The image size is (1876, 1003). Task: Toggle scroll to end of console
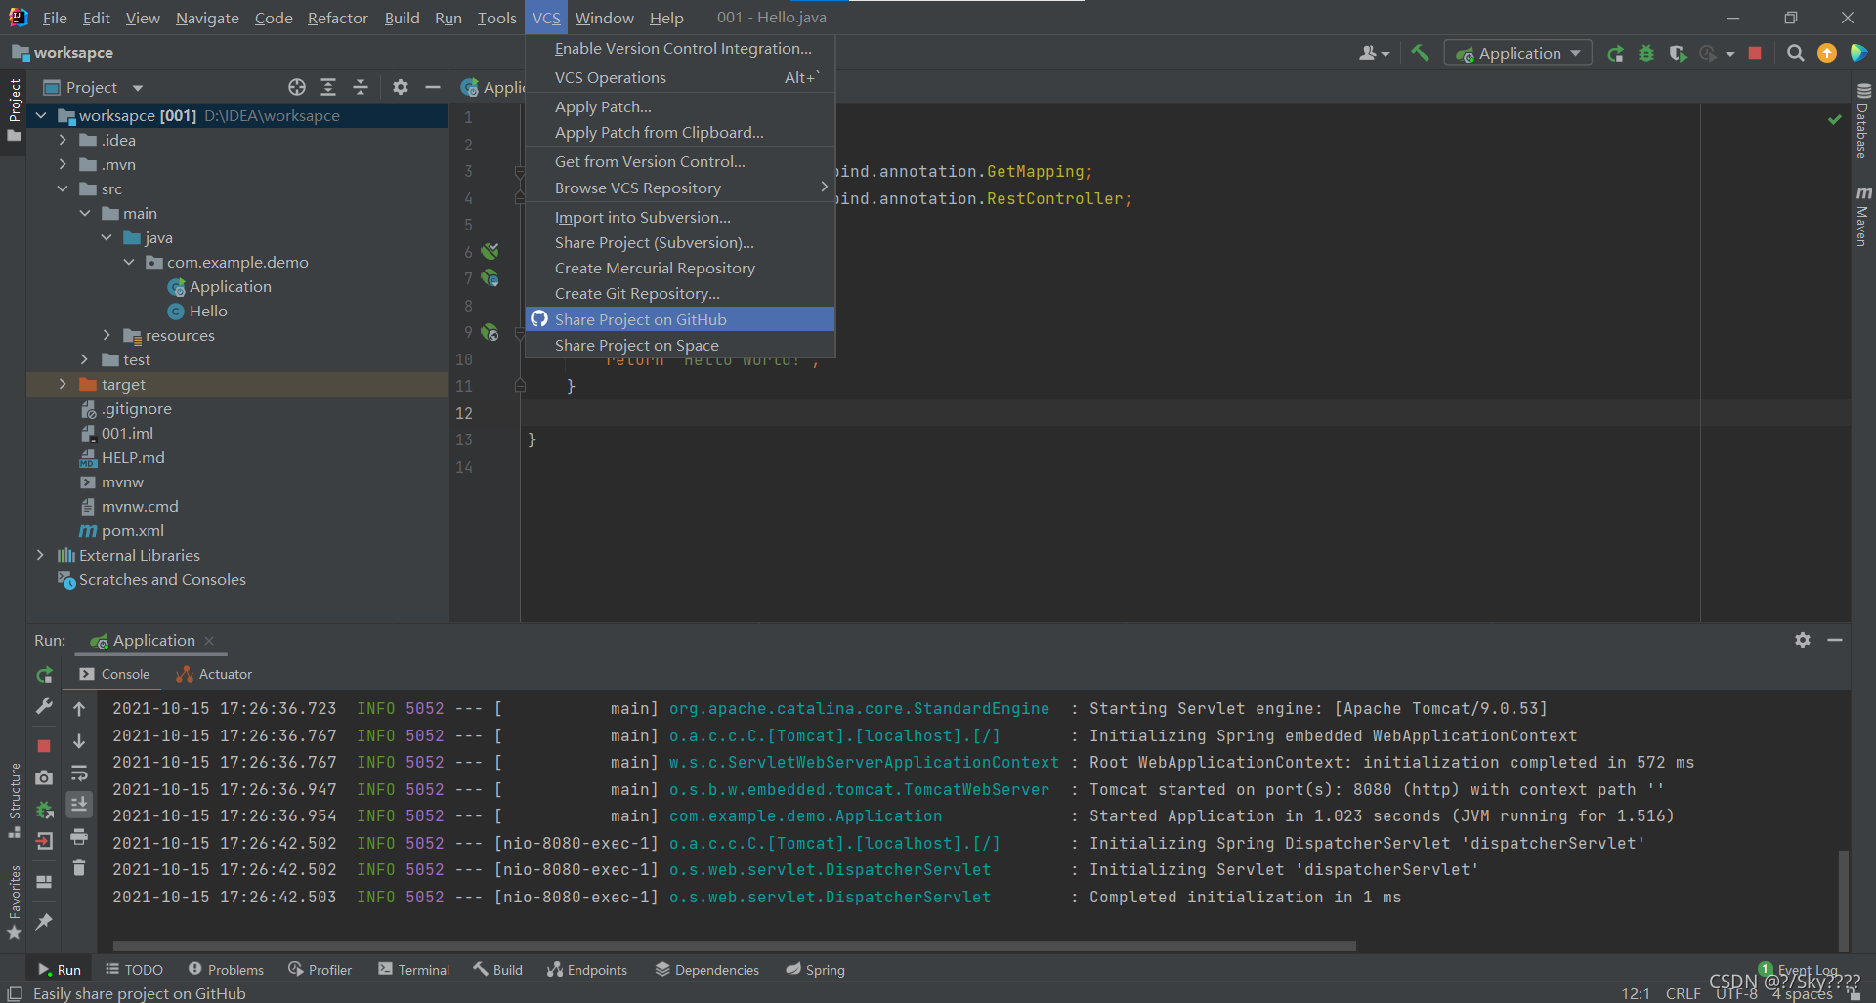pyautogui.click(x=79, y=804)
